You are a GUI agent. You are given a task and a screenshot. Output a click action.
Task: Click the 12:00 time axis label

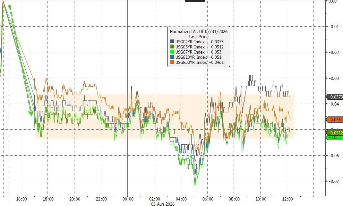[x=287, y=199]
